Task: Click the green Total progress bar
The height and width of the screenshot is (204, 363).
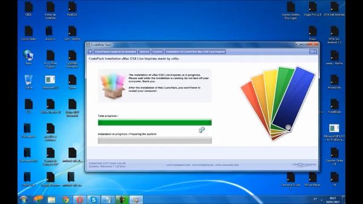Action: coord(155,122)
